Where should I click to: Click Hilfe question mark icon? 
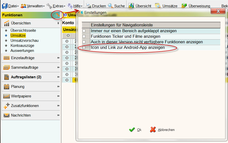pyautogui.click(x=70, y=6)
